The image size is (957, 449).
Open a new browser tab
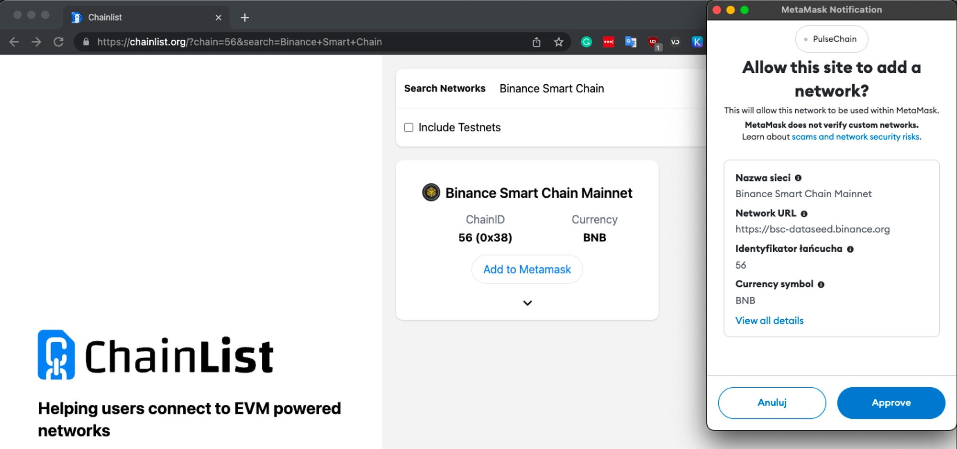click(245, 18)
